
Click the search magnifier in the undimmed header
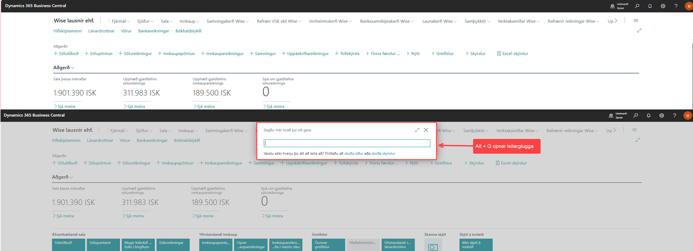pyautogui.click(x=637, y=6)
